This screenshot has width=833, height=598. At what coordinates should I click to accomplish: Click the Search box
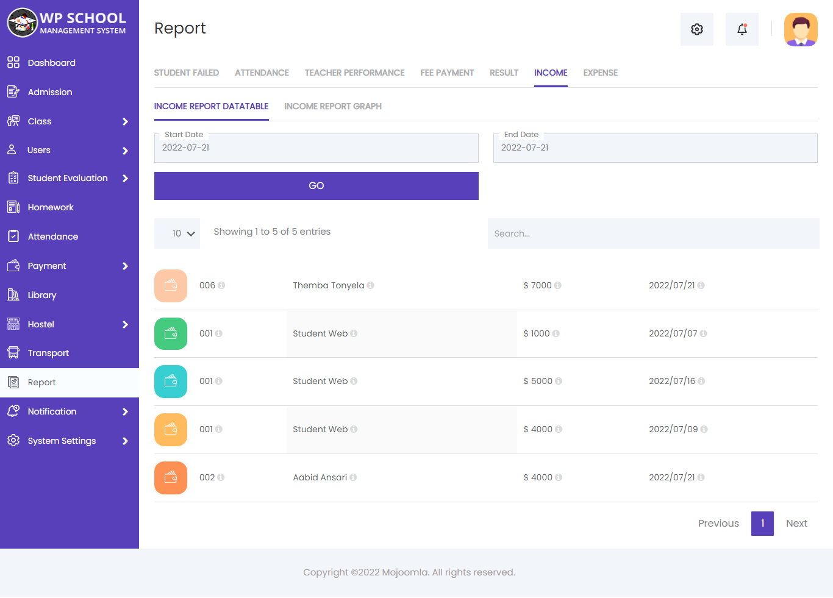pos(654,233)
